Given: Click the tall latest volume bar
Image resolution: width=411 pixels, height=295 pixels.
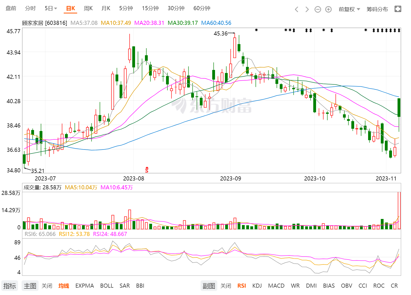Looking at the screenshot, I should pyautogui.click(x=399, y=211).
